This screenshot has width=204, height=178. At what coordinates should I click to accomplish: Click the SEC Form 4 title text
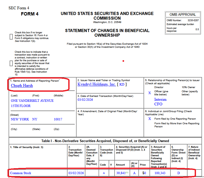tap(19, 8)
